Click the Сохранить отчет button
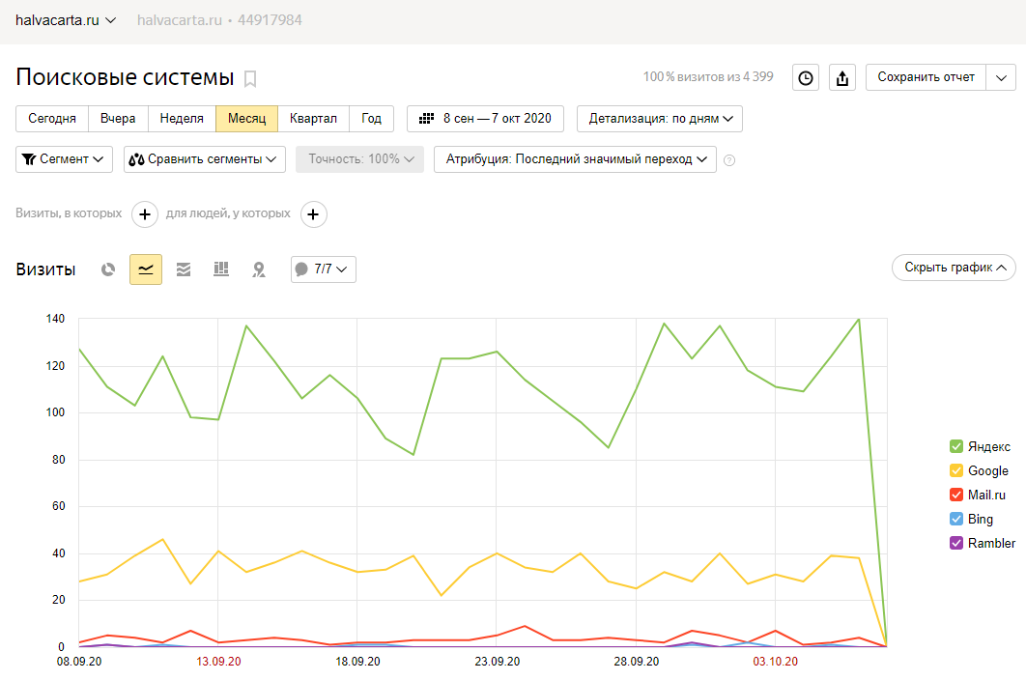This screenshot has height=680, width=1026. (926, 77)
